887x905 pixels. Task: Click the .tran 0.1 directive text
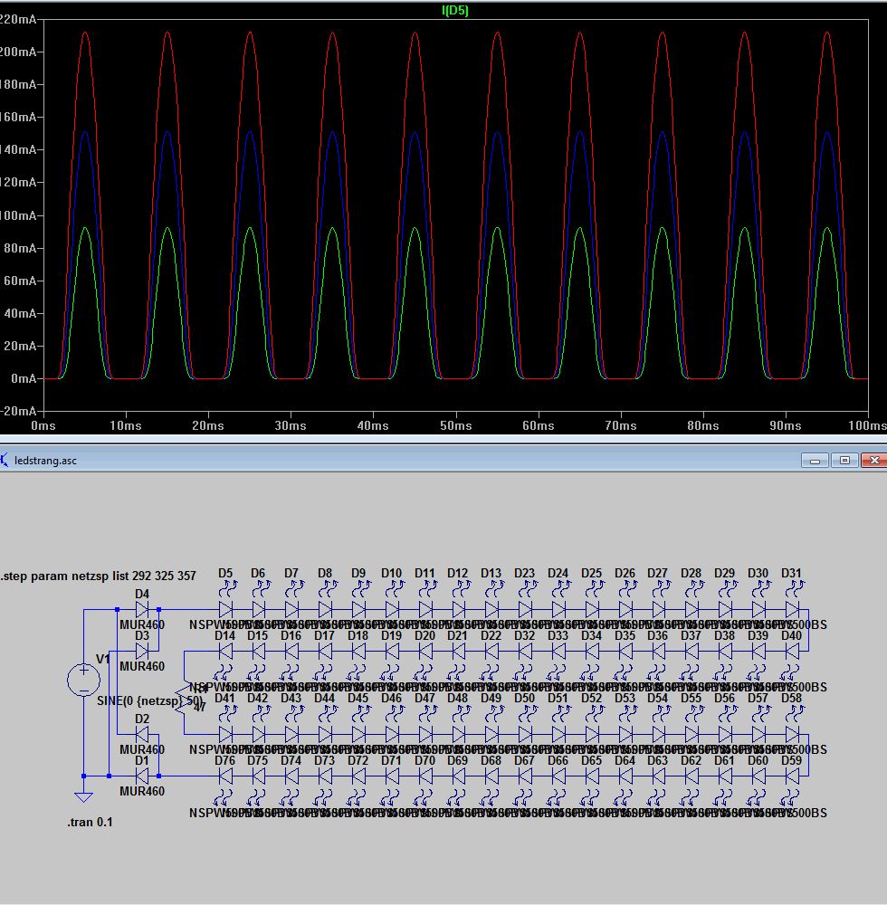(x=90, y=822)
